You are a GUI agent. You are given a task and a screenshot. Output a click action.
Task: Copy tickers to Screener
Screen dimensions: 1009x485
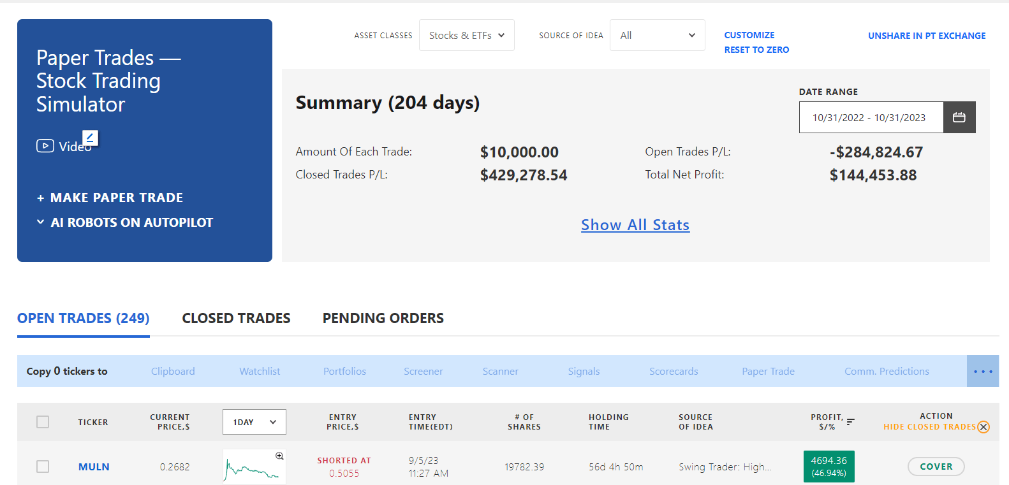click(423, 371)
